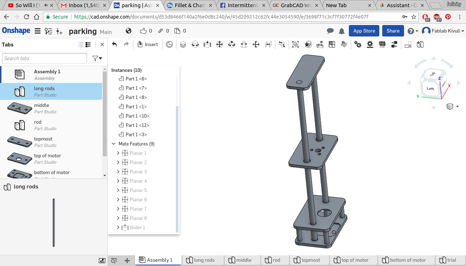Screen dimensions: 466x266
Task: Open the tabs filter dropdown
Action: pos(97,58)
